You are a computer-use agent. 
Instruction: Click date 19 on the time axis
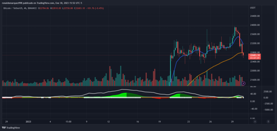160,122
